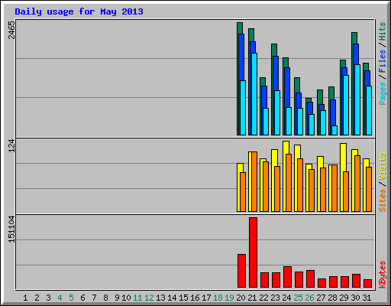Click the green Hits bar top for day 30
The image size is (391, 306).
(354, 38)
